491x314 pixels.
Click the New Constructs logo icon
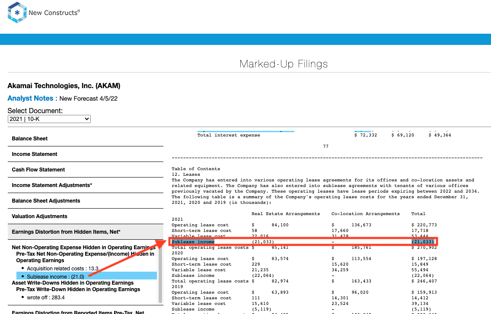click(17, 13)
